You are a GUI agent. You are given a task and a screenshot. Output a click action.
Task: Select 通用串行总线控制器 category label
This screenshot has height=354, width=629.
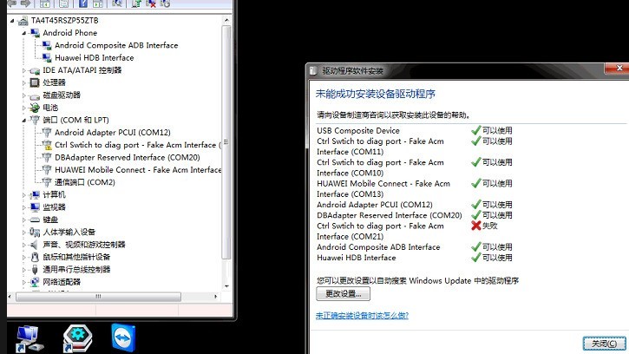tap(76, 269)
